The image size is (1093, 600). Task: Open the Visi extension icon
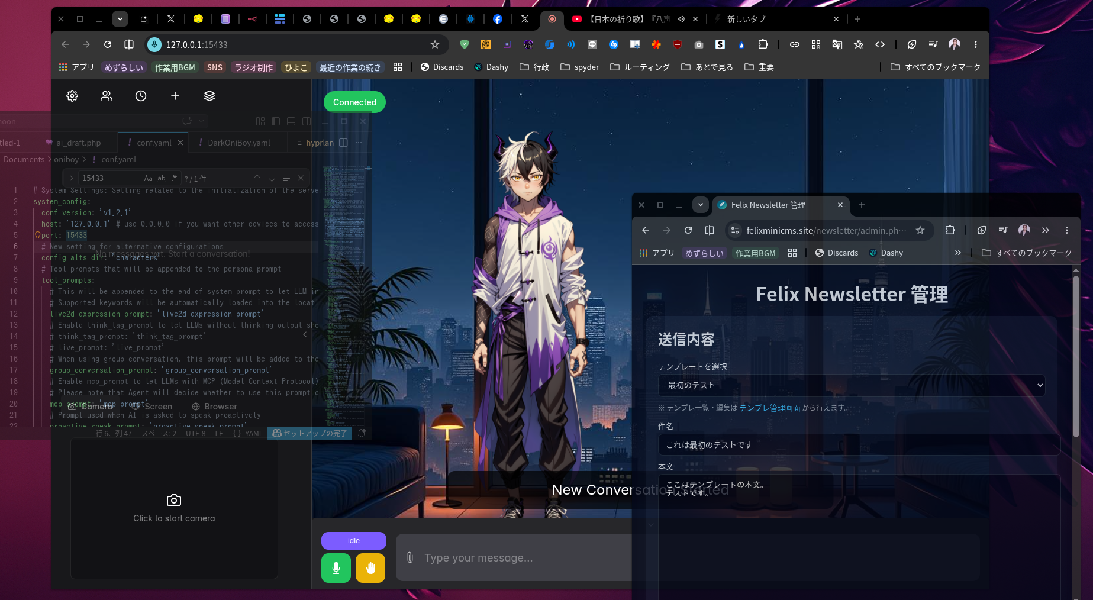[x=528, y=44]
